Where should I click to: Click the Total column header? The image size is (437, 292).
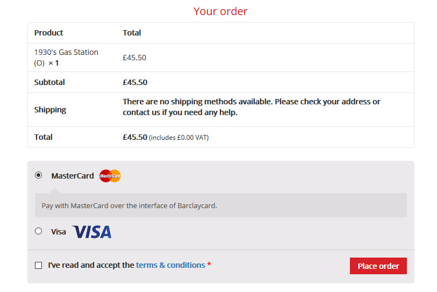tap(132, 33)
